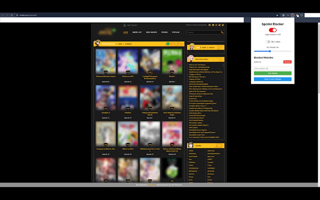Click the rightmost social icon in site header
This screenshot has height=200, width=320.
click(x=223, y=25)
